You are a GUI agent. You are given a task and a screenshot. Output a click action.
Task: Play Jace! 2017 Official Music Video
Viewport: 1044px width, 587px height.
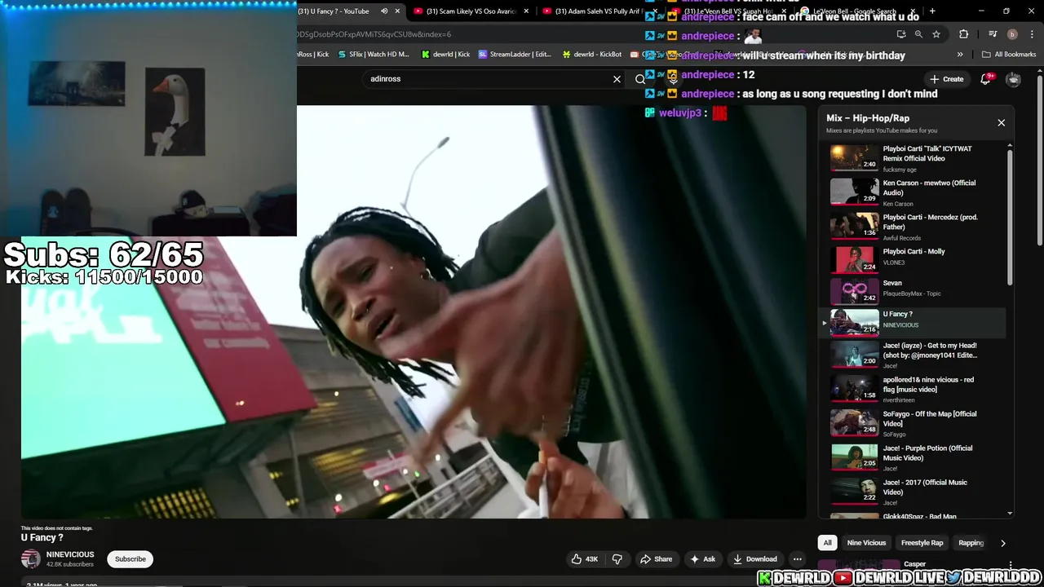(x=913, y=492)
